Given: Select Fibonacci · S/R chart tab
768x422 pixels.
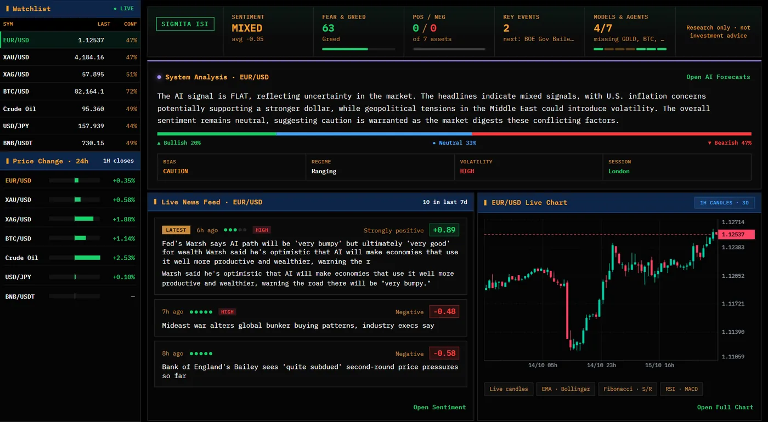Looking at the screenshot, I should pos(628,389).
